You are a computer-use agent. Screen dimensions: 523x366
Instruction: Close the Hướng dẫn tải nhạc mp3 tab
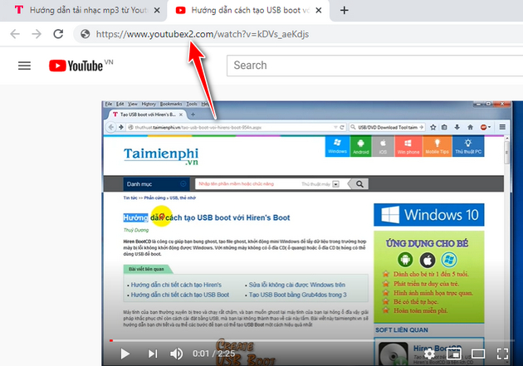(157, 10)
